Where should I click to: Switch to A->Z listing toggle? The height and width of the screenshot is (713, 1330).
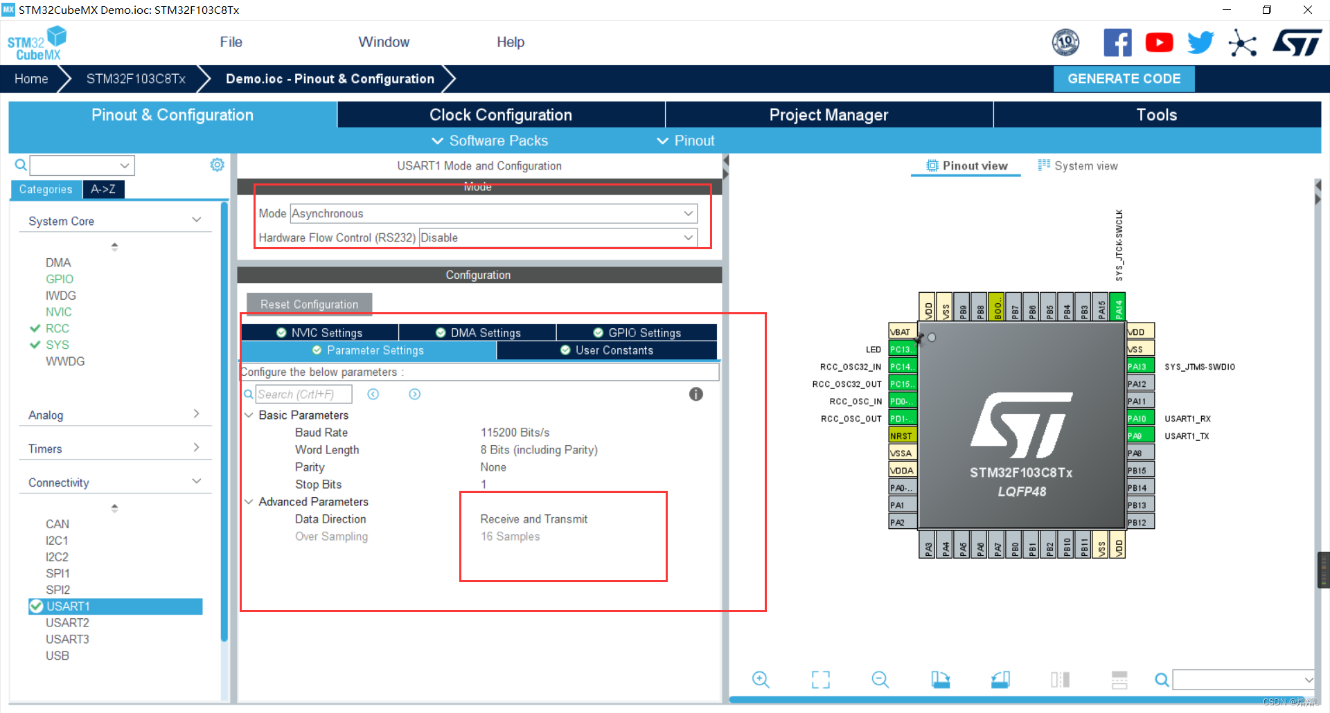point(103,189)
